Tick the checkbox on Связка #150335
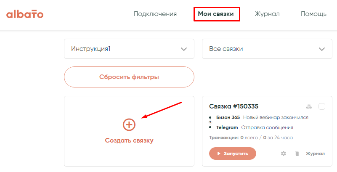 (x=322, y=107)
